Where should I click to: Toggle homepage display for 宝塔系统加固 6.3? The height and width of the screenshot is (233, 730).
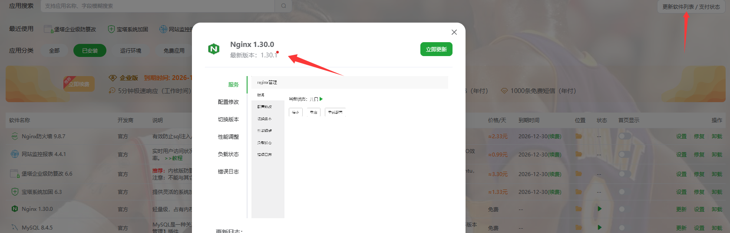click(624, 191)
